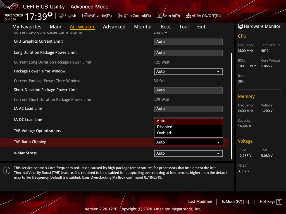Click the Ratio 38x value
This screenshot has height=214, width=286.
coord(240,81)
